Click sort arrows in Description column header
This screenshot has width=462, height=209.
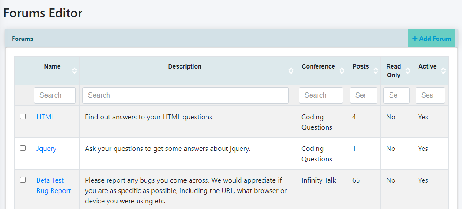(291, 71)
